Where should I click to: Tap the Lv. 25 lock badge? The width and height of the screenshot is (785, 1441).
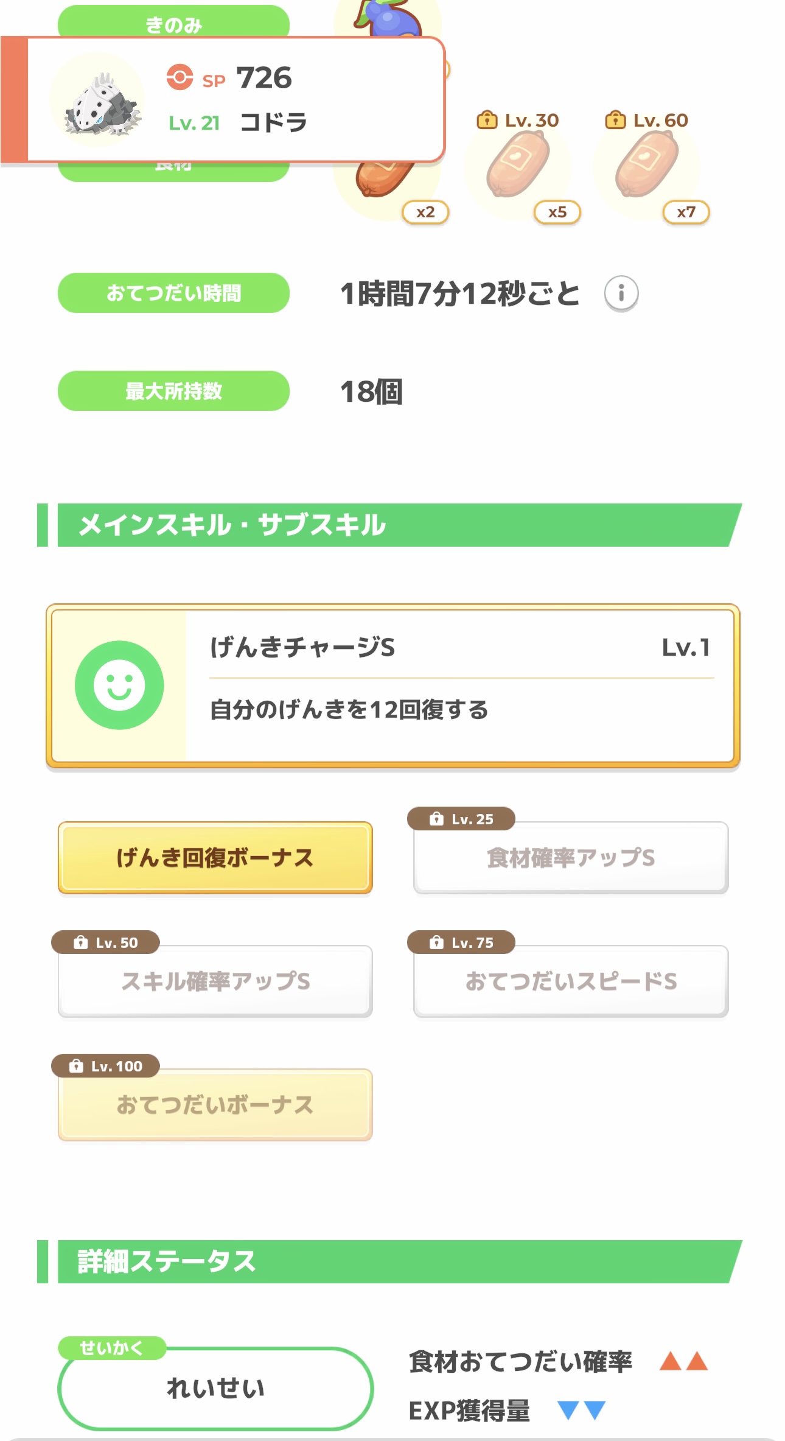(x=461, y=819)
